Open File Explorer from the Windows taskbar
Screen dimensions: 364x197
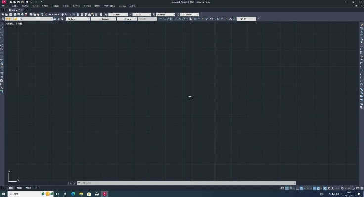click(x=81, y=194)
